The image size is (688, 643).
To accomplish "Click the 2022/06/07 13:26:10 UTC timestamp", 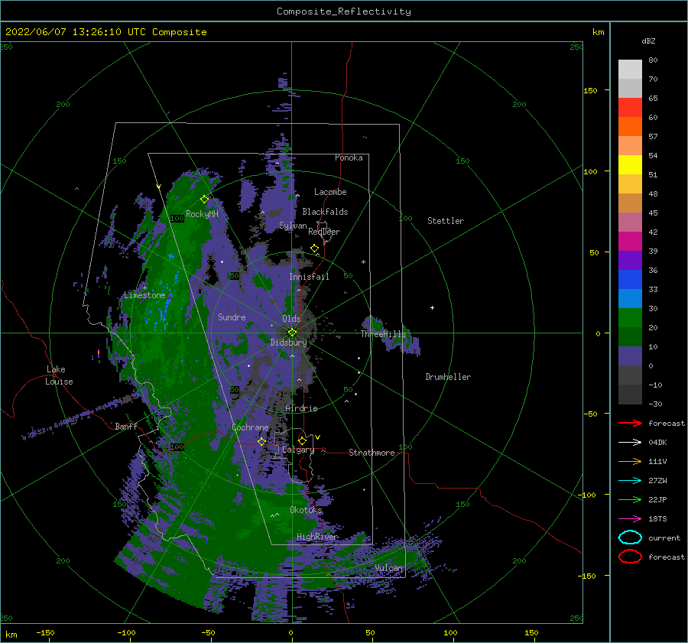I will click(106, 32).
